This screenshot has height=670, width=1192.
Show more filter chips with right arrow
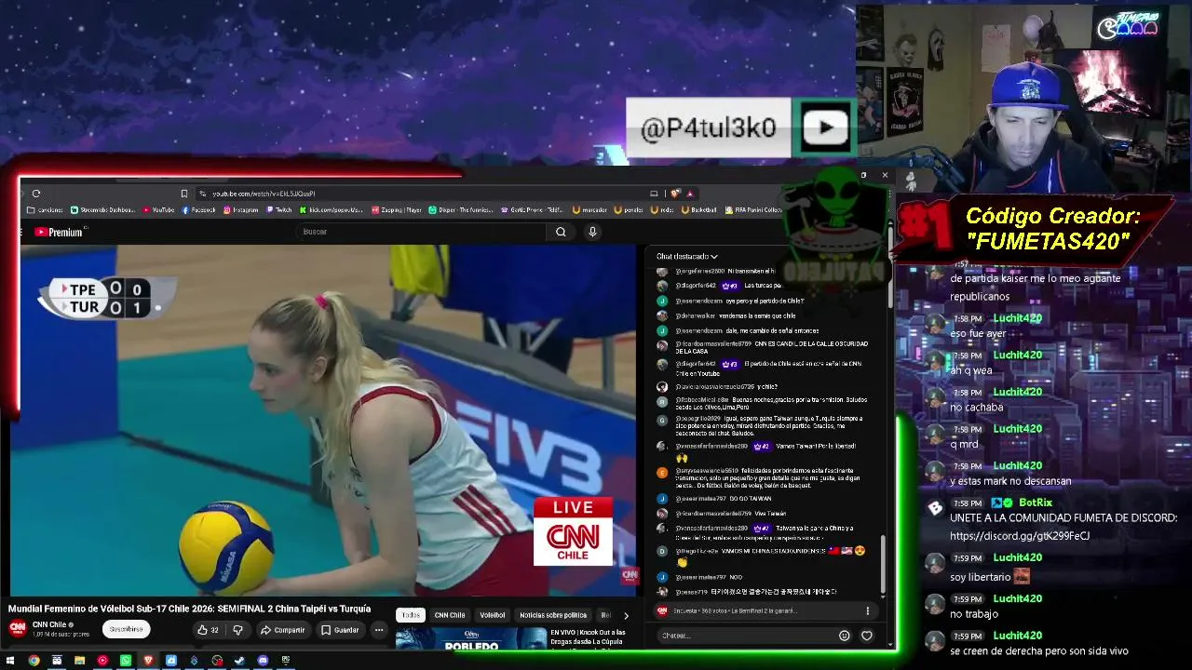pyautogui.click(x=626, y=615)
